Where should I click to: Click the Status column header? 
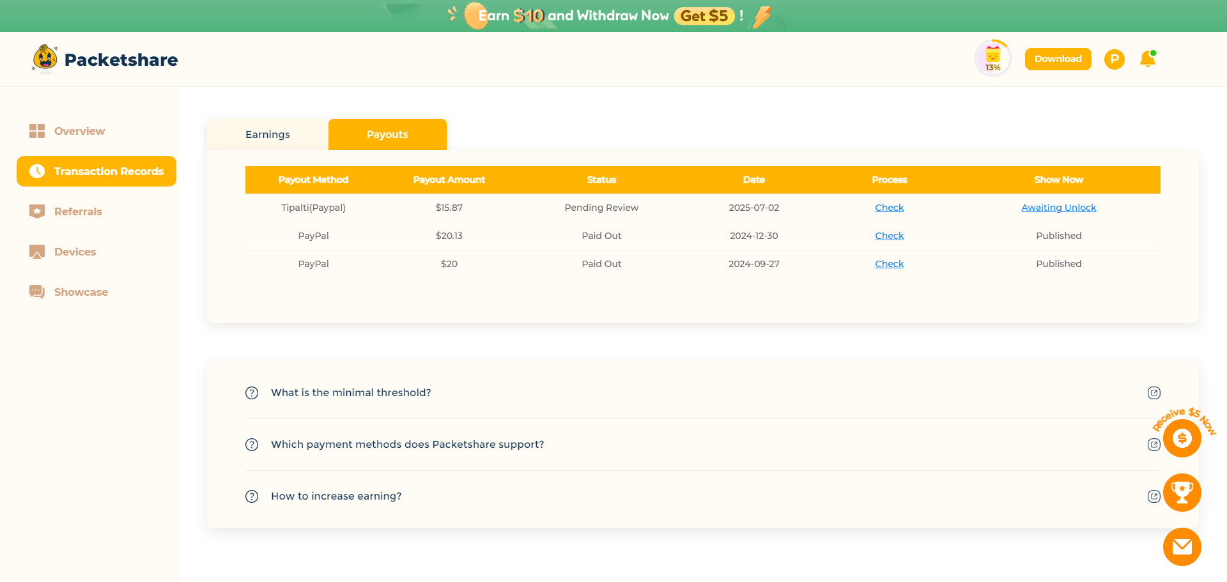[601, 180]
